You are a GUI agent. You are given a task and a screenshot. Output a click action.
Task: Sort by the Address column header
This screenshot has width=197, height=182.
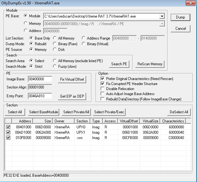(x=22, y=121)
